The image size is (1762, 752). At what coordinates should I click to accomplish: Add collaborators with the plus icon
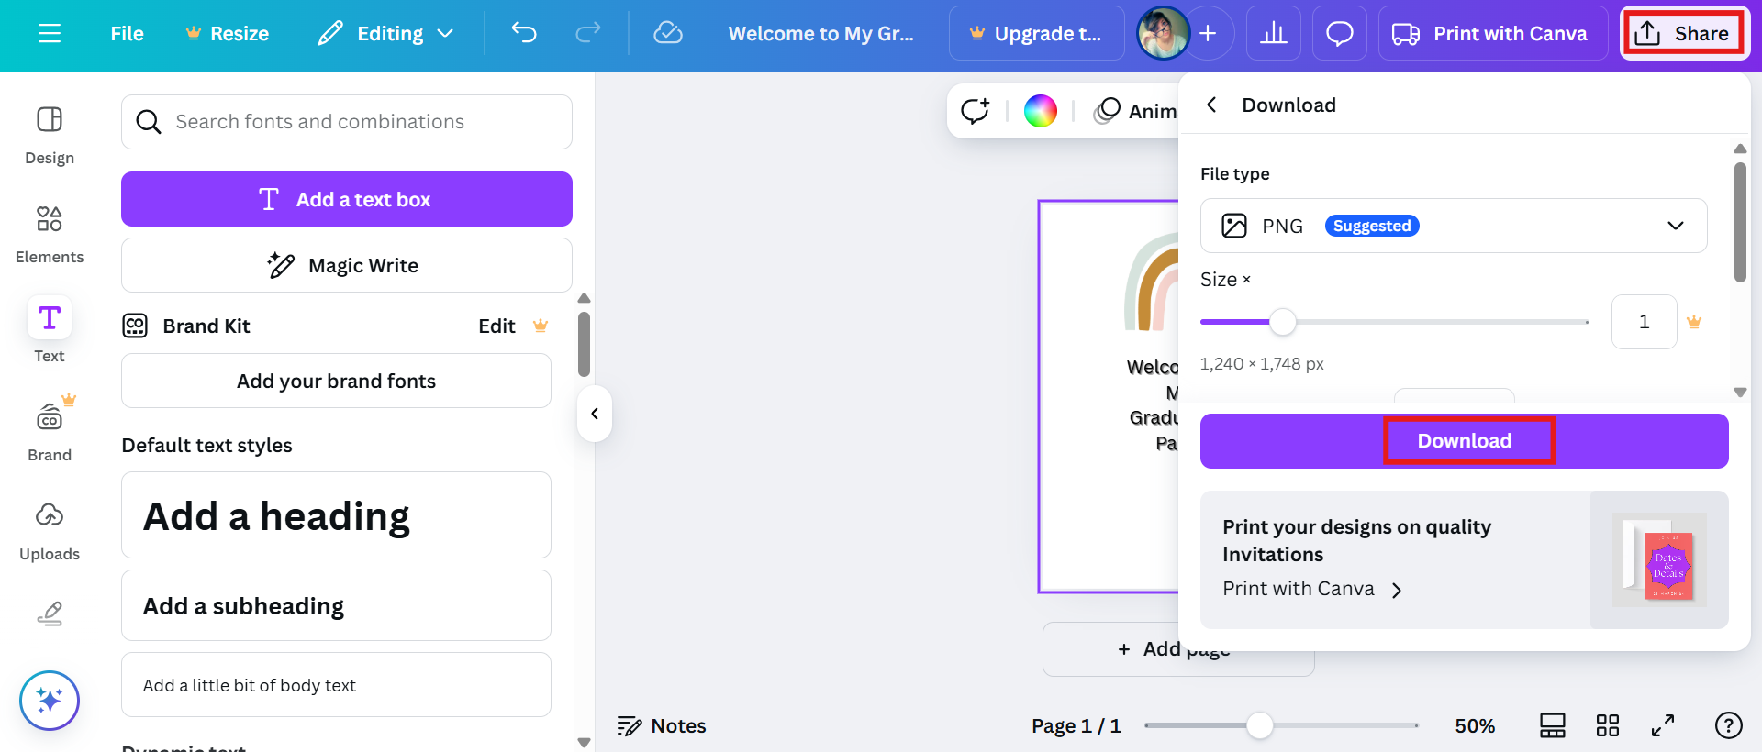1209,34
